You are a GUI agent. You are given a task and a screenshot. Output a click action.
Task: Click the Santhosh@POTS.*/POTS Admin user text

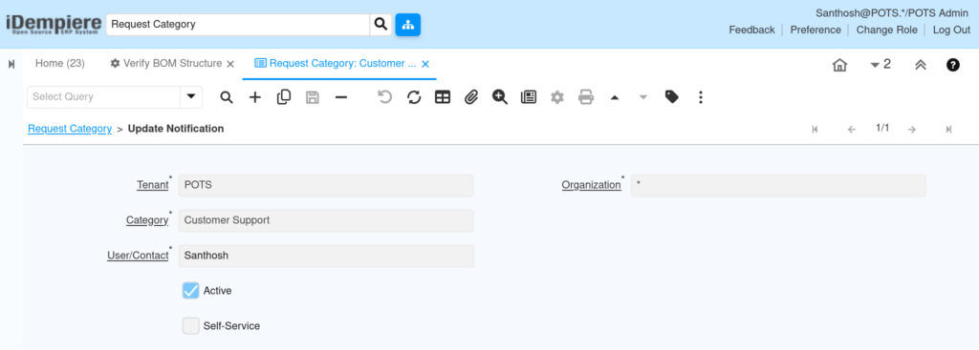coord(892,13)
